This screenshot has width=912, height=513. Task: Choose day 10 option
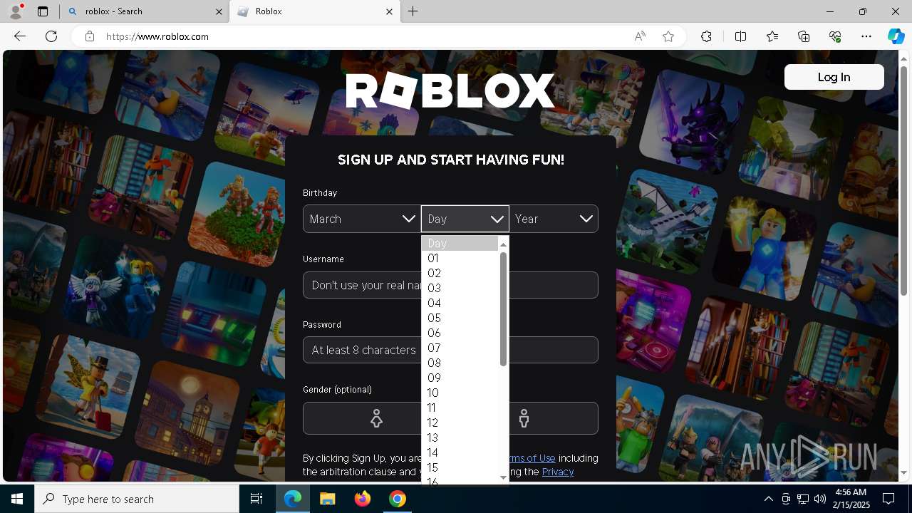pyautogui.click(x=460, y=393)
